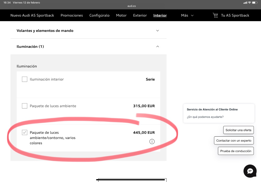Viewport: 261px width, 182px height.
Task: Click Contactar con un experto button
Action: pos(234,141)
